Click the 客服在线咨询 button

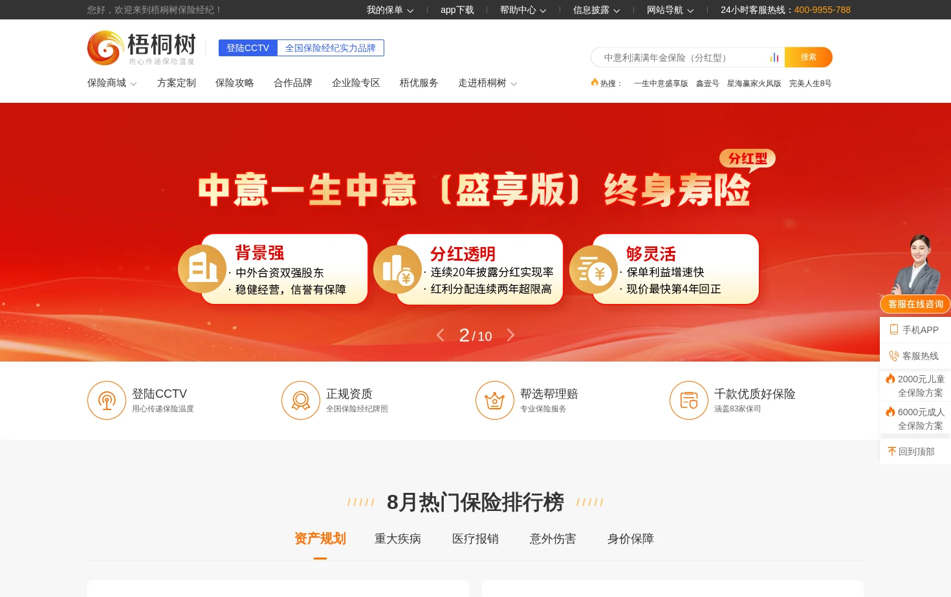click(915, 304)
